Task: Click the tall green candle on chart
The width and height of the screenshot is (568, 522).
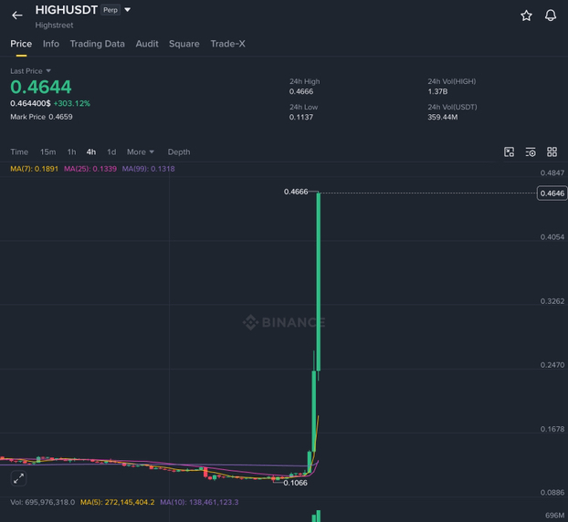Action: point(319,282)
